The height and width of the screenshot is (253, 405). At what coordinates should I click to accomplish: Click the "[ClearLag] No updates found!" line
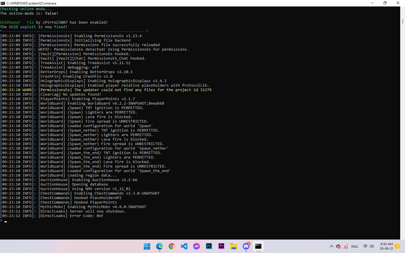pos(51,94)
